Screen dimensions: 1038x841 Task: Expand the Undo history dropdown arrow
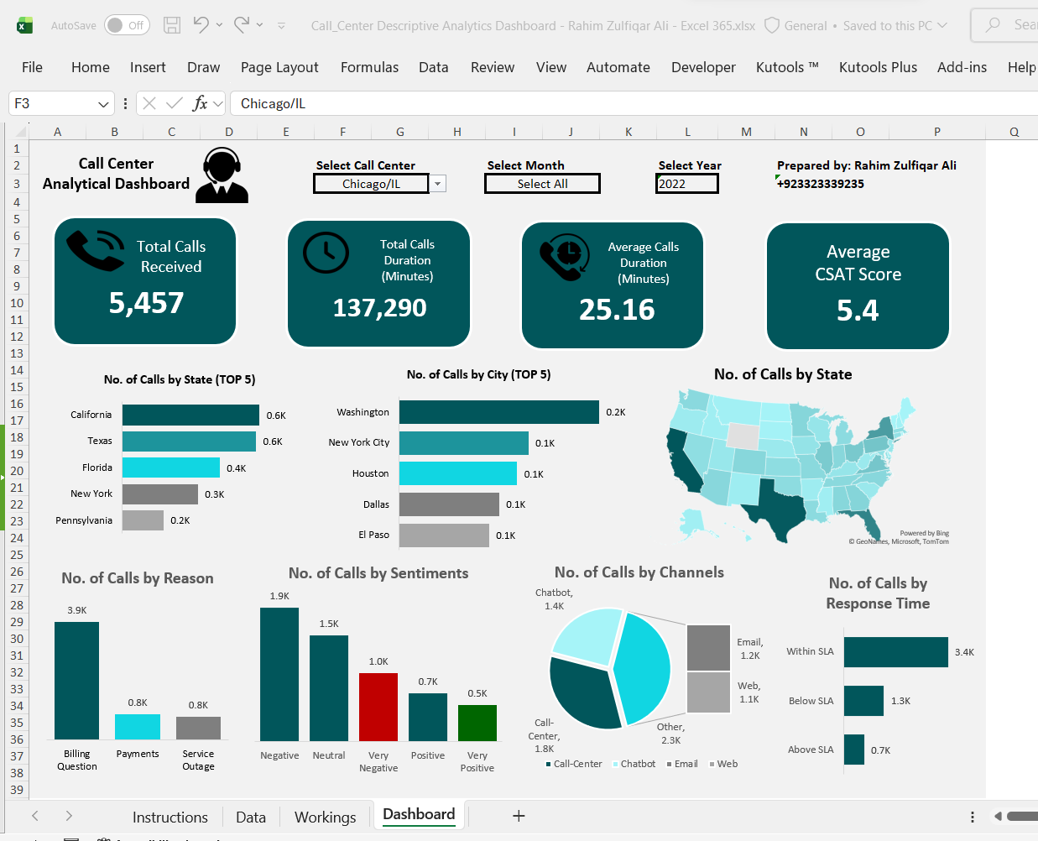pos(219,25)
